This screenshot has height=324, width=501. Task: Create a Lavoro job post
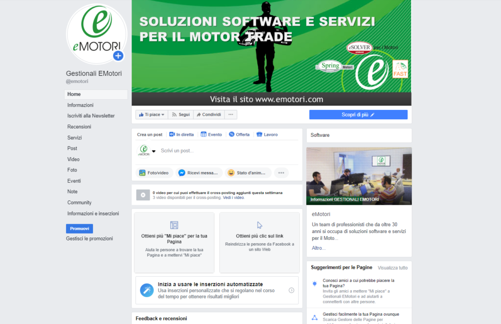pos(267,134)
